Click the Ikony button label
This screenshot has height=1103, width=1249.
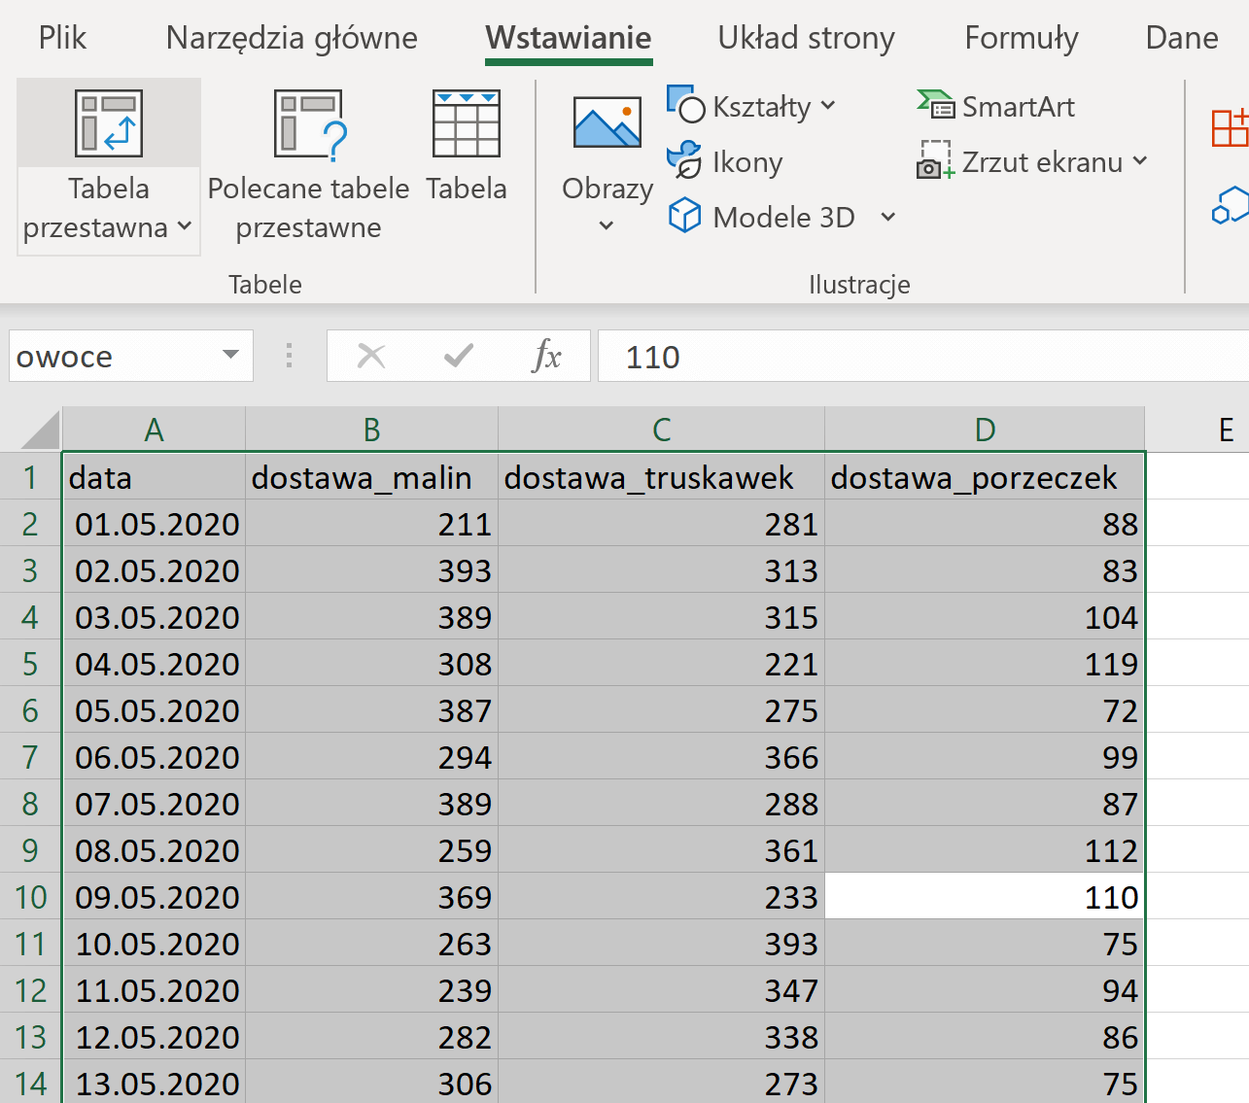[x=747, y=161]
